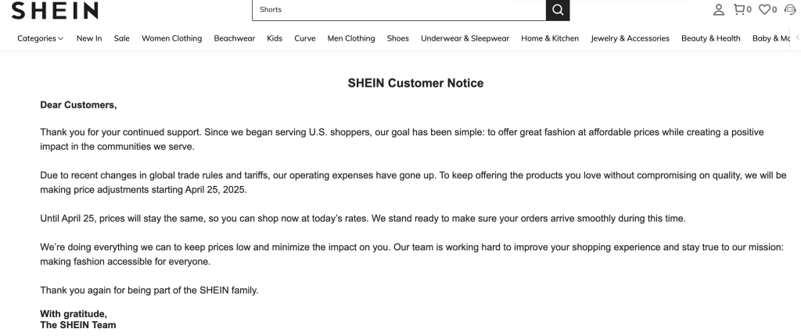Open customer service headset icon
The height and width of the screenshot is (336, 801).
(x=790, y=9)
